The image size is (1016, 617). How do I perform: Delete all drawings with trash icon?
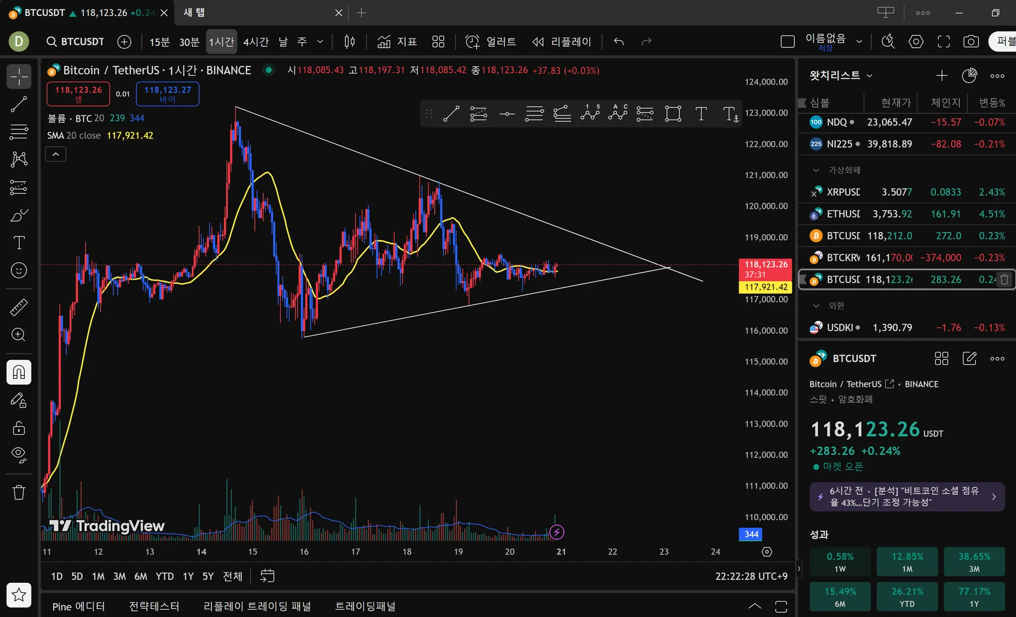point(19,492)
